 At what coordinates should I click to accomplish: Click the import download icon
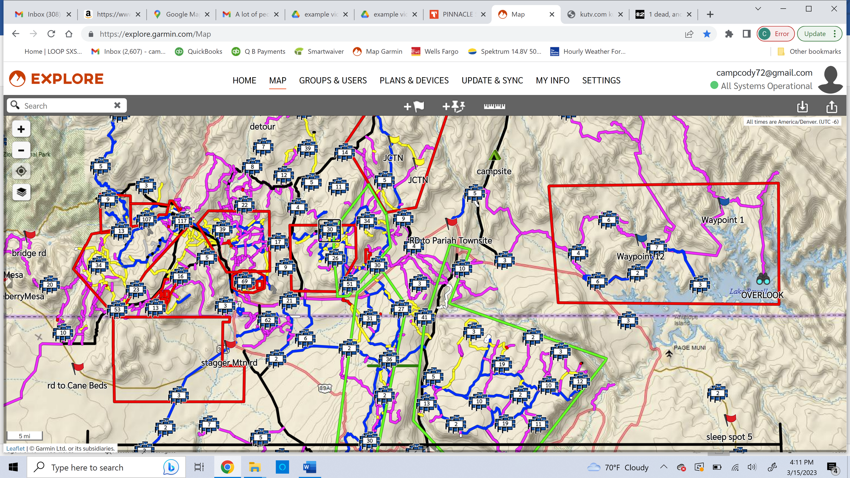click(802, 107)
